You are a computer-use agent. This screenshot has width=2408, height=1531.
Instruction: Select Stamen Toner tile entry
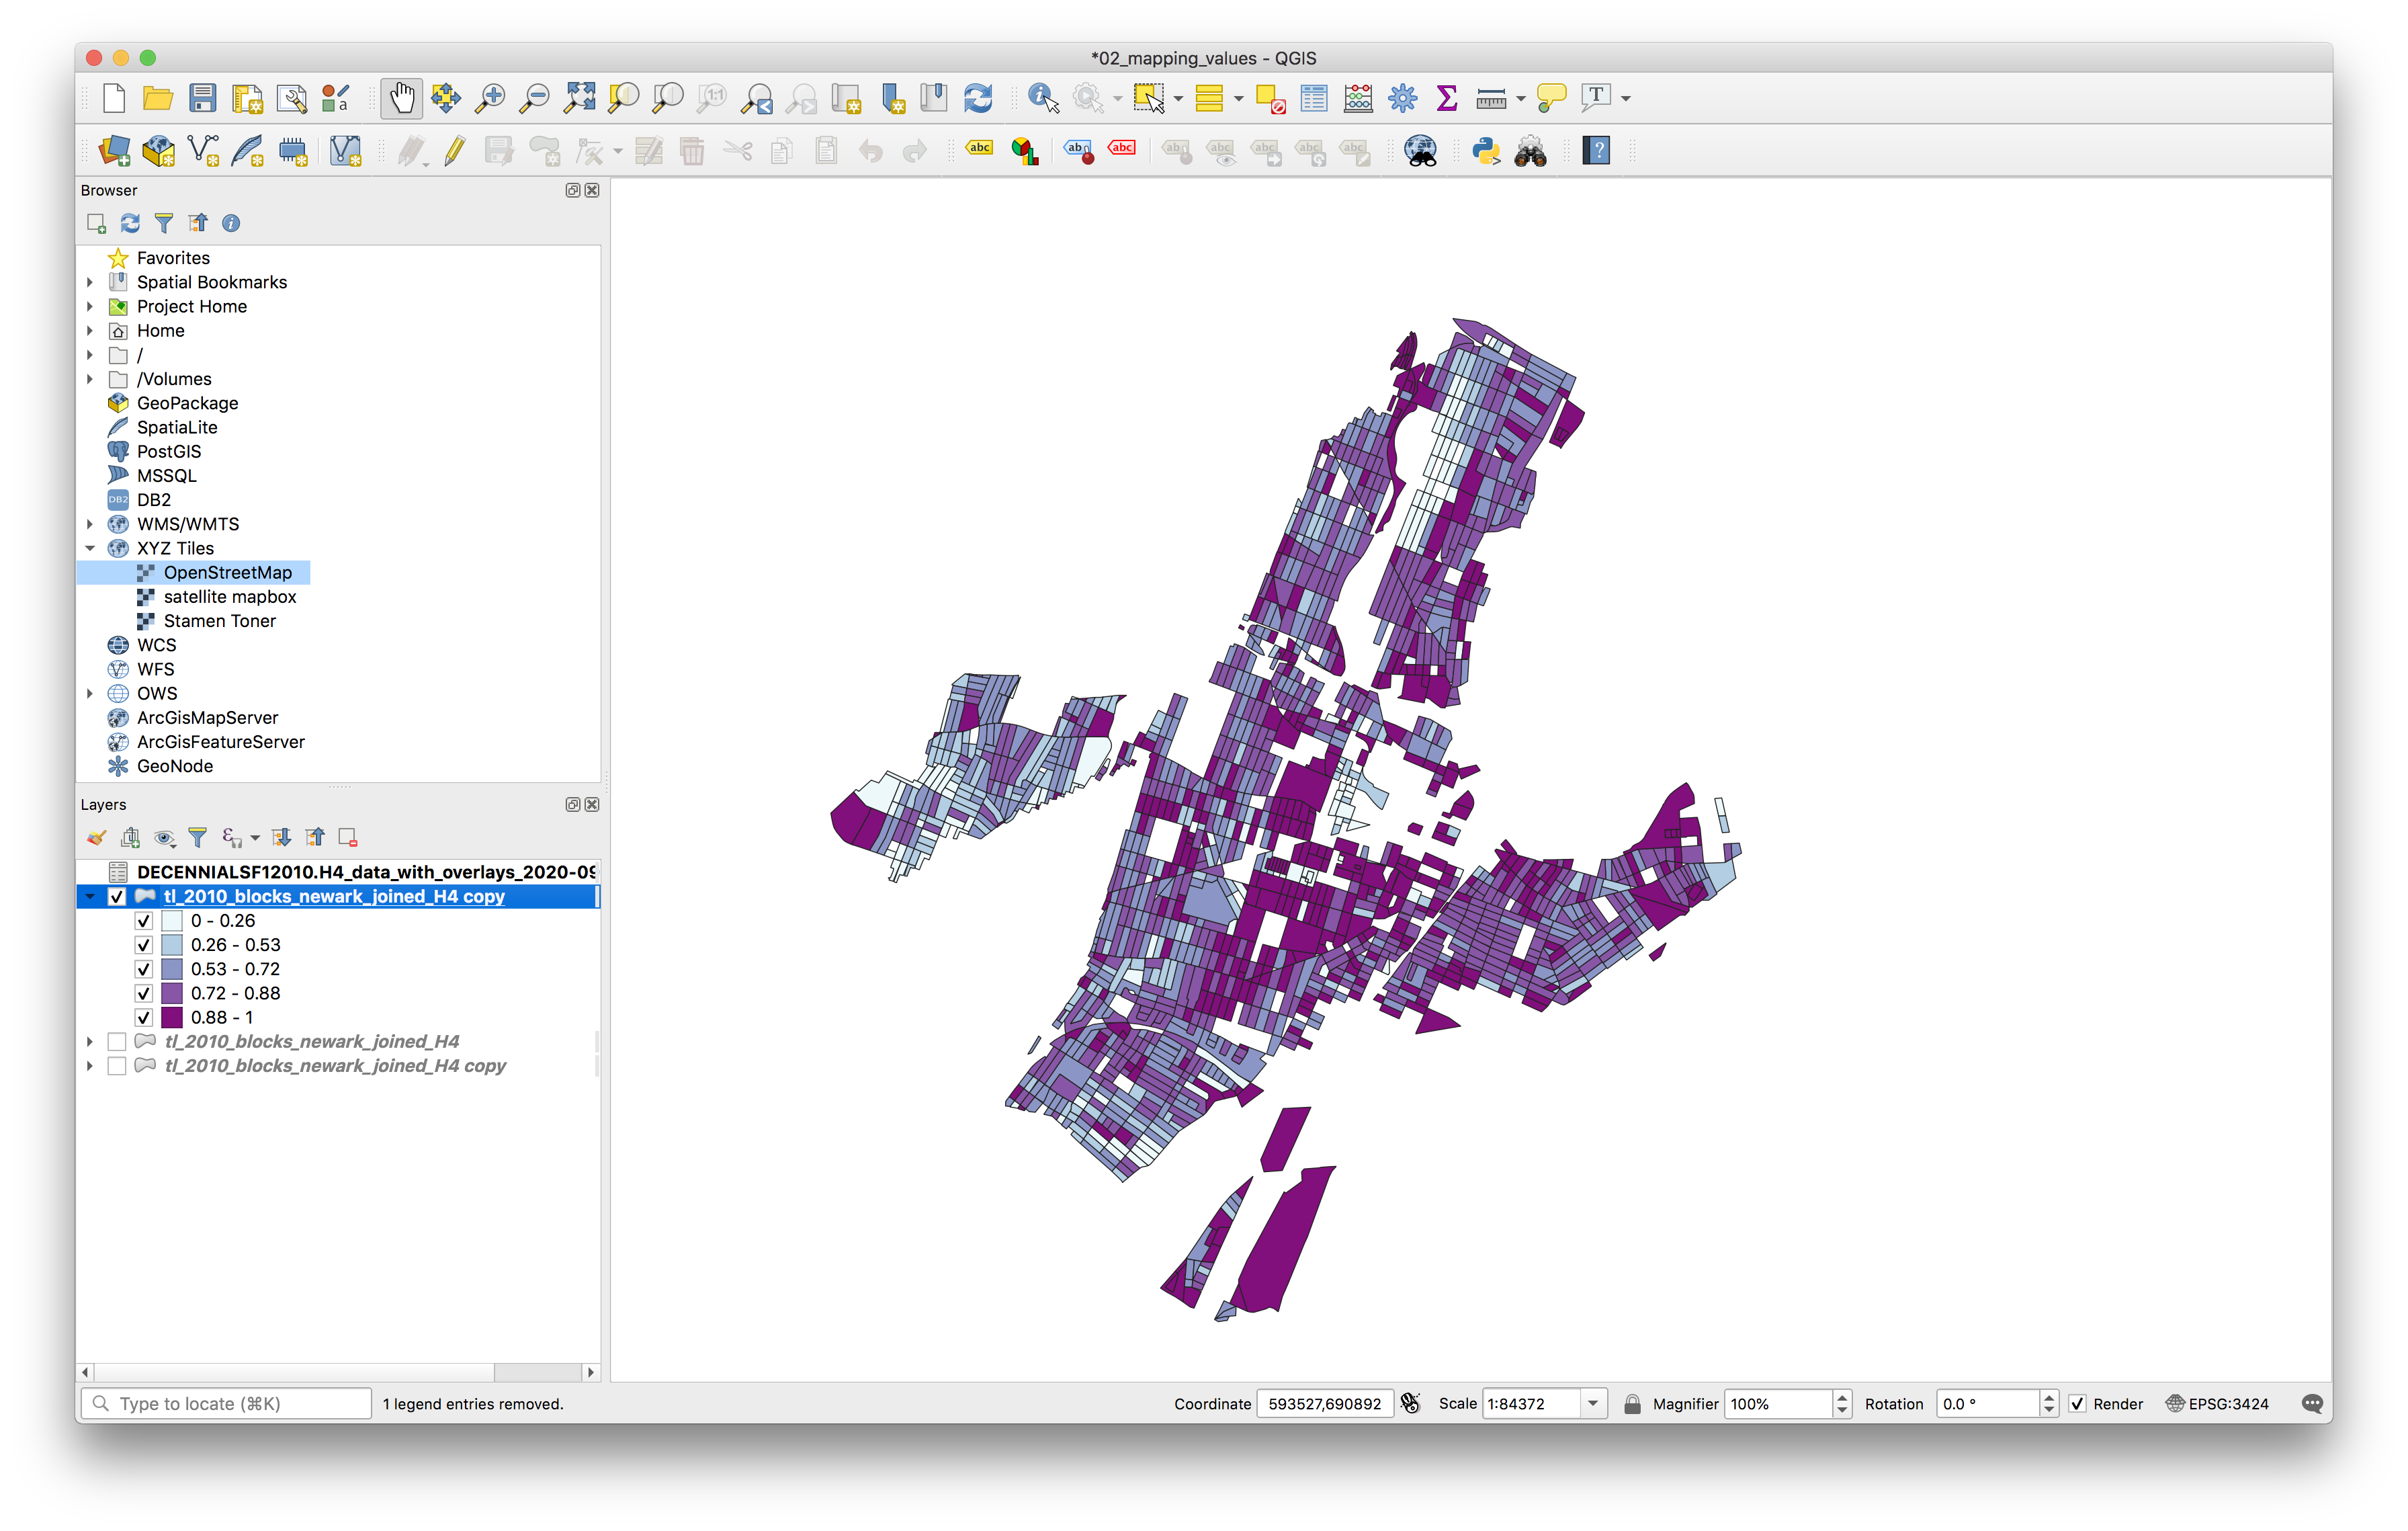tap(219, 621)
